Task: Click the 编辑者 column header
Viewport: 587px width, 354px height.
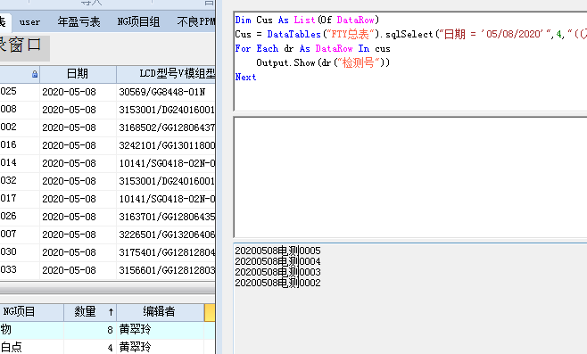Action: [x=161, y=312]
